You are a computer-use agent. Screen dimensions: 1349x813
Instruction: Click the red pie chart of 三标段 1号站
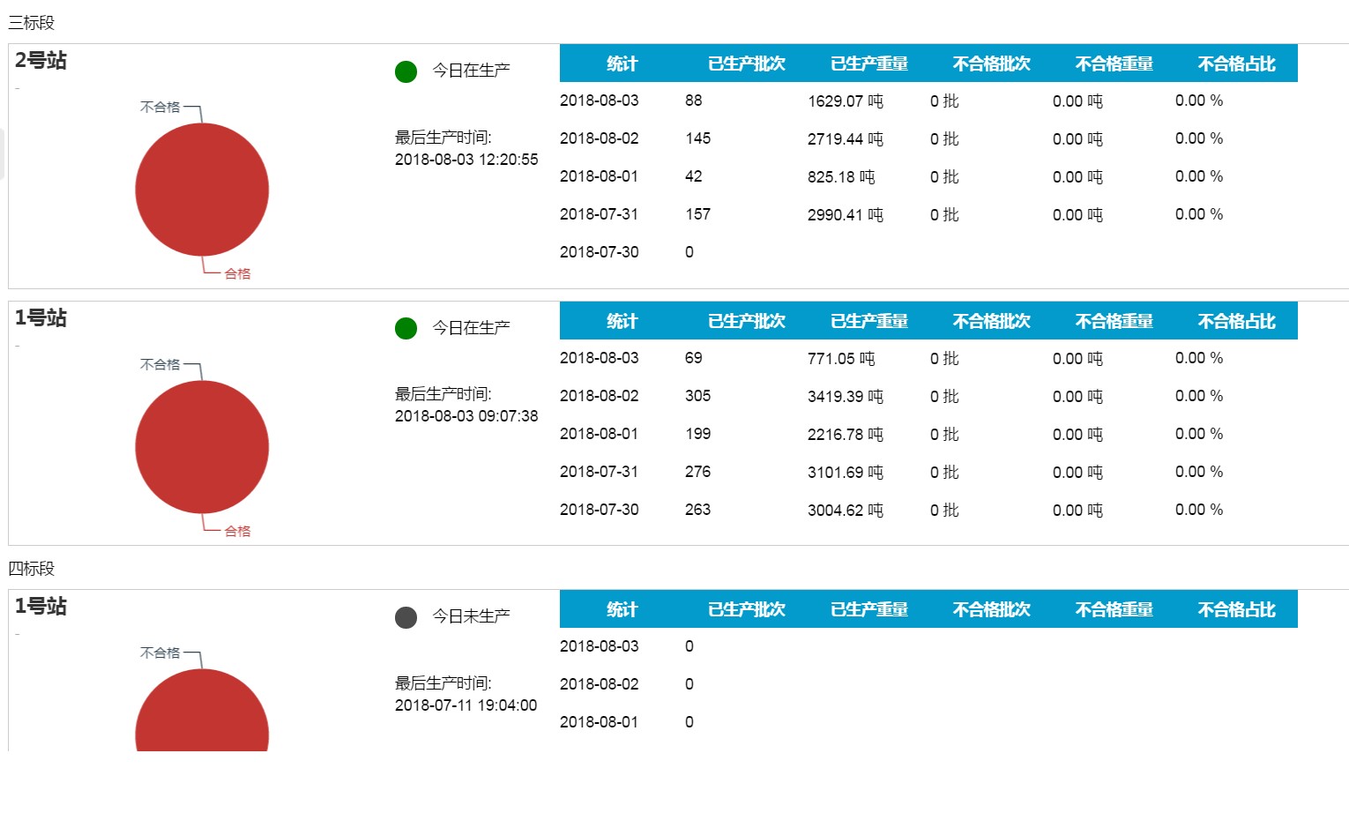[x=202, y=447]
